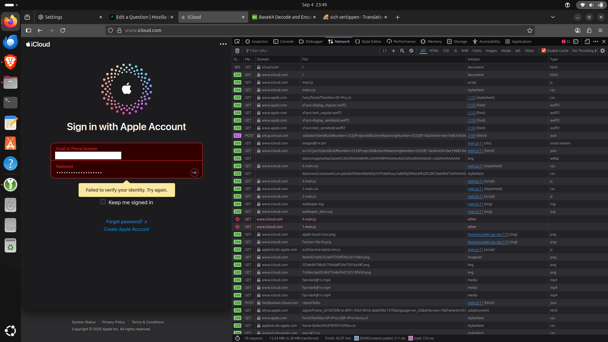This screenshot has height=342, width=608.
Task: Open the Storage devtools tab
Action: 457,41
